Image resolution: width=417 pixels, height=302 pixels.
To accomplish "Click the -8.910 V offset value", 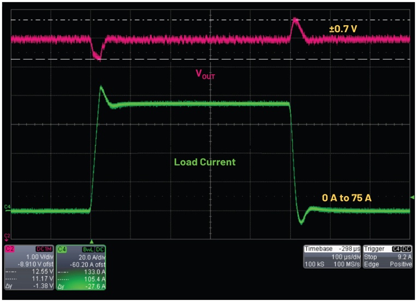I will 35,263.
